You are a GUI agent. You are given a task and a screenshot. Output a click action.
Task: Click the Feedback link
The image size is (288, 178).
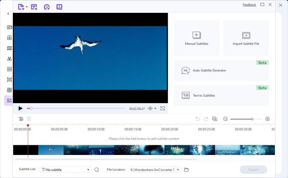[x=249, y=5]
